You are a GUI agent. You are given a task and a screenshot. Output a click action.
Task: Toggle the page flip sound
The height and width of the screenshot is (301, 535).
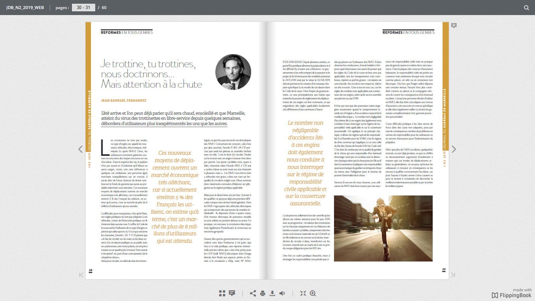[x=282, y=293]
